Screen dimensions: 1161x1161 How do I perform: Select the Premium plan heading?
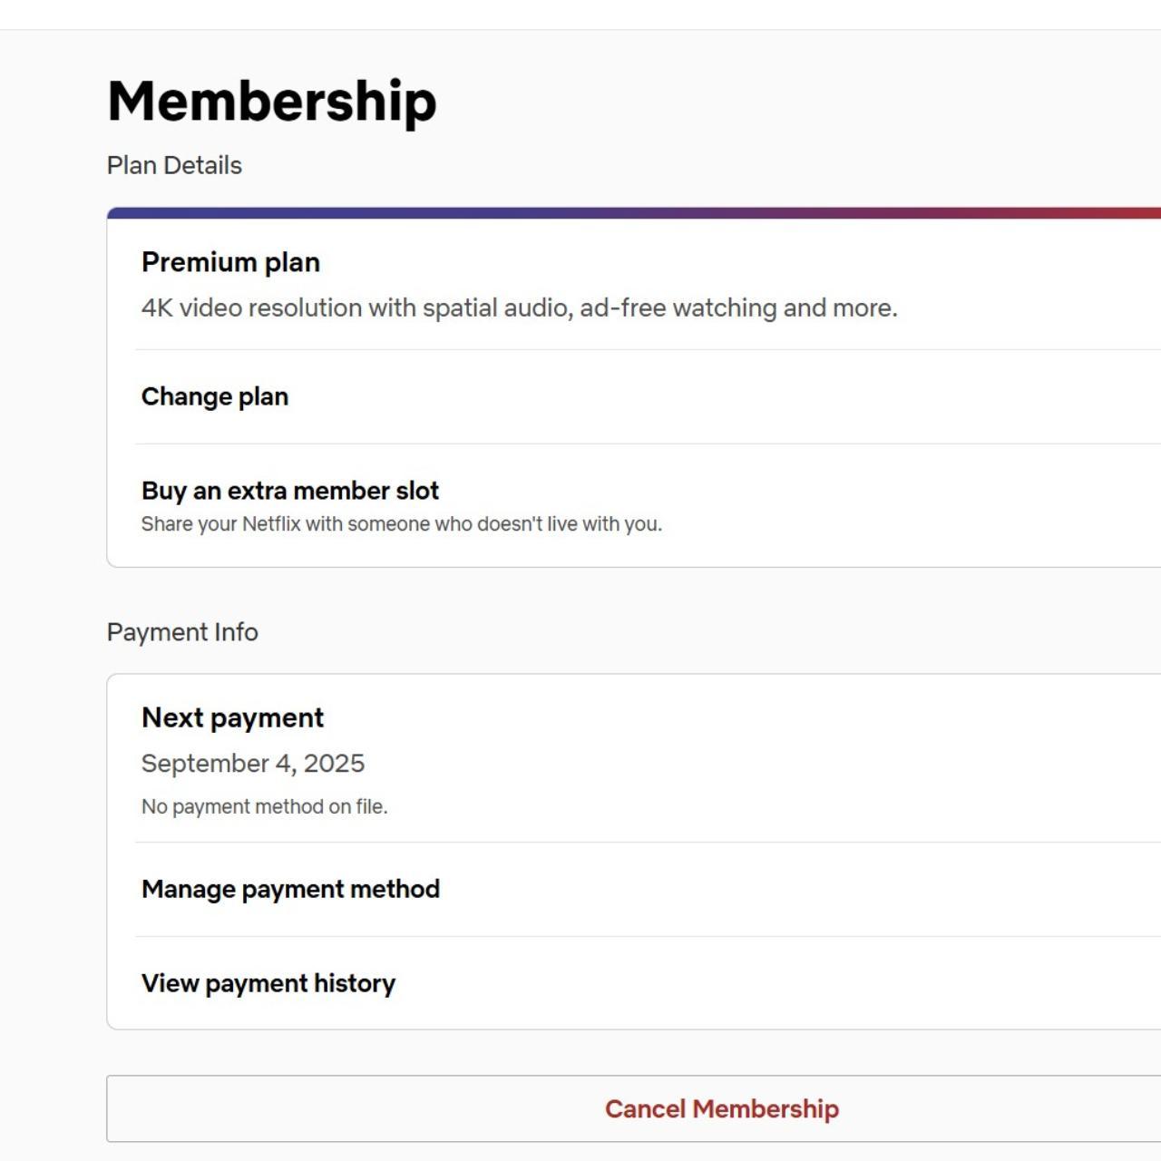230,262
